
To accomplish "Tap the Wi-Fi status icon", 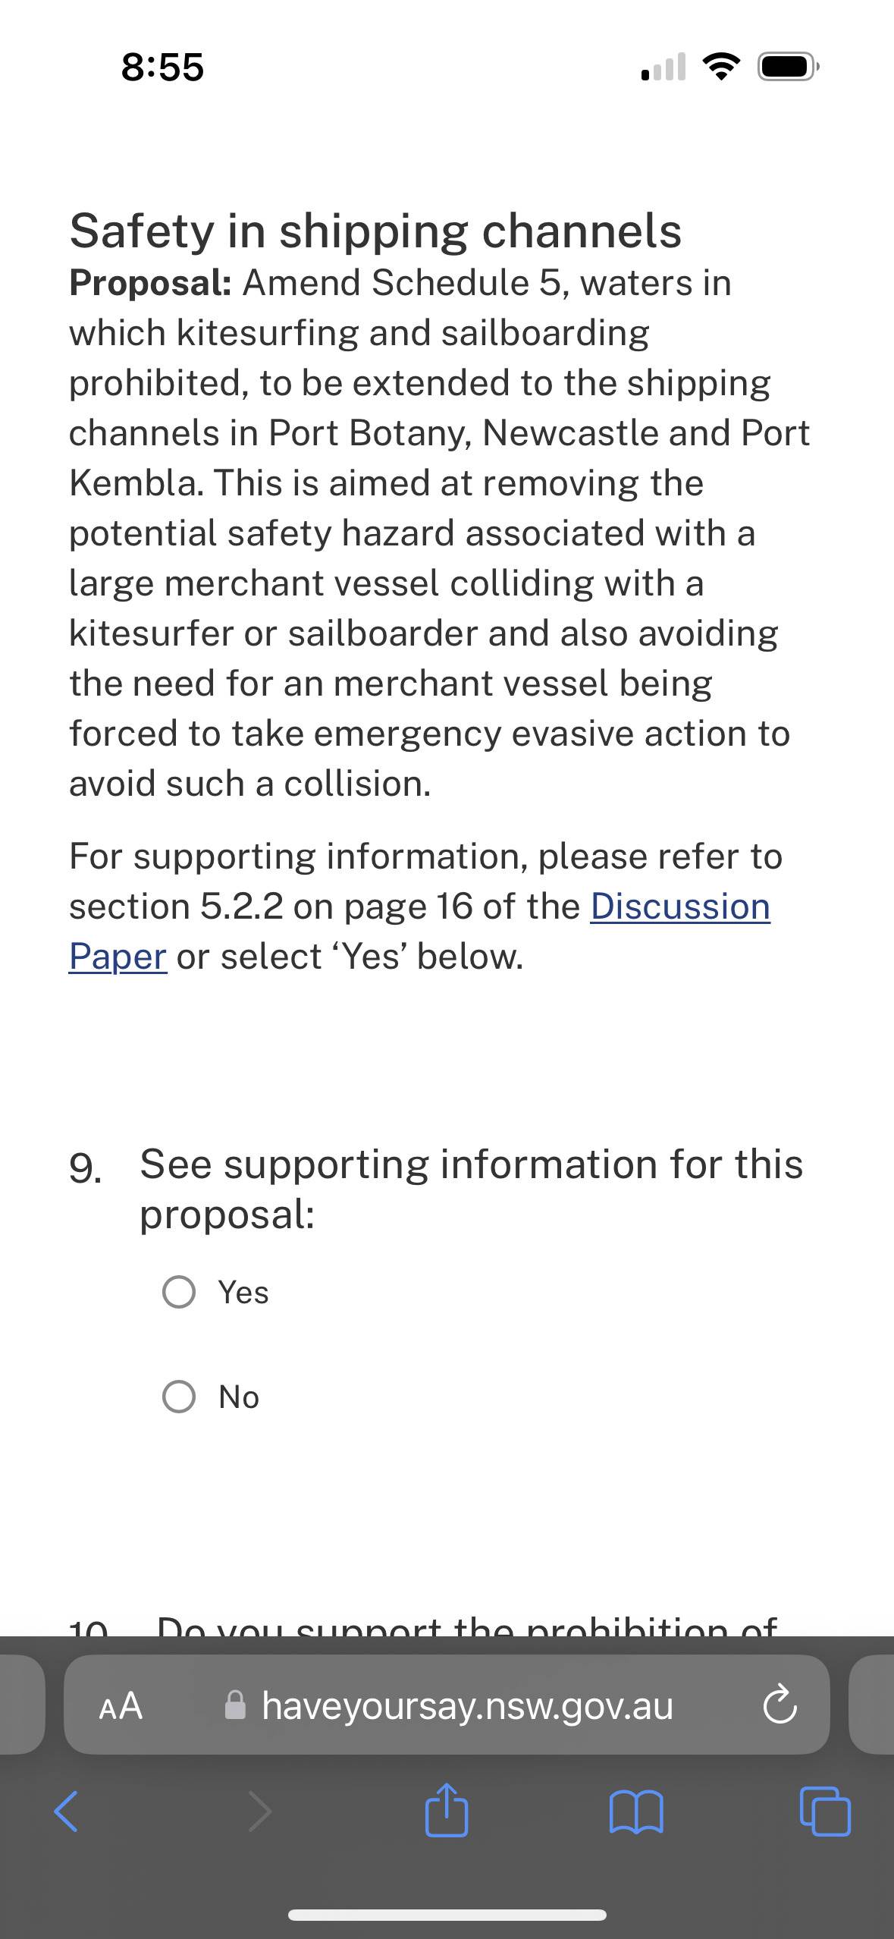I will (x=721, y=68).
